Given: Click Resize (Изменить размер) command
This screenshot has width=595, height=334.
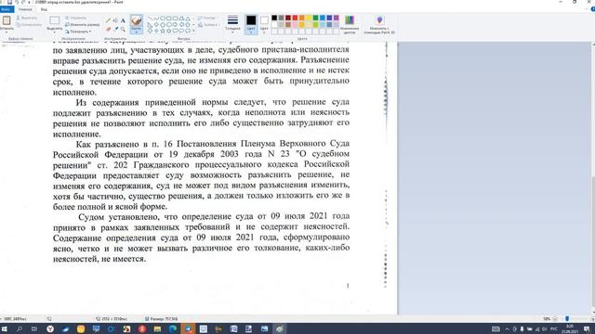Looking at the screenshot, I should (83, 25).
